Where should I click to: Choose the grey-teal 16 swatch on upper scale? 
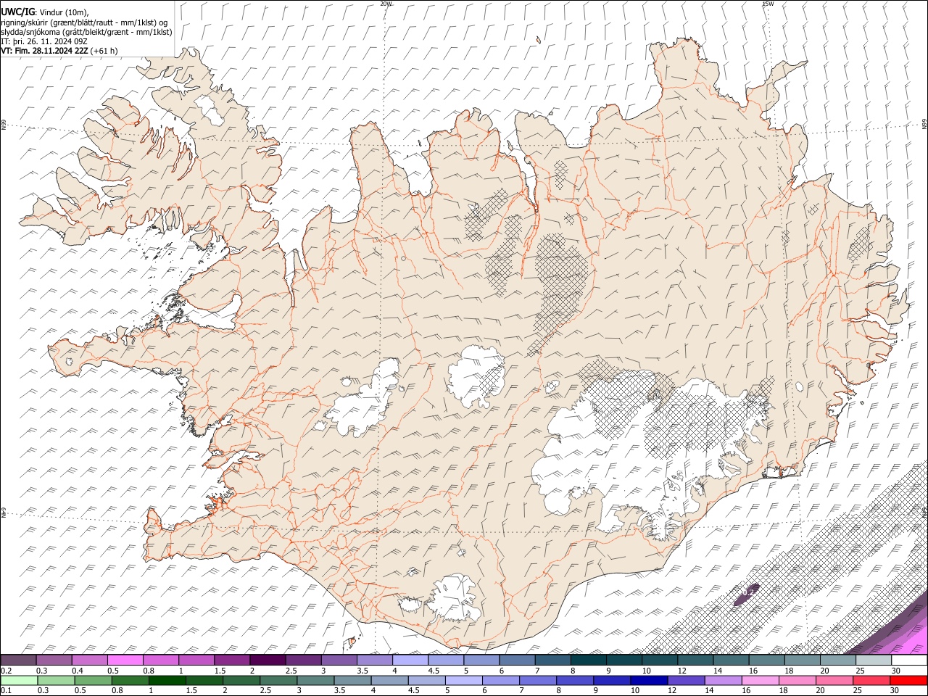pyautogui.click(x=766, y=660)
